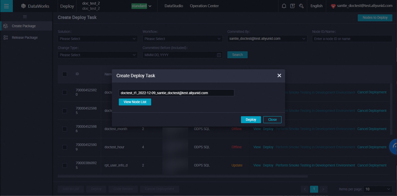Image resolution: width=397 pixels, height=196 pixels.
Task: Check the box for doctest_month row
Action: 65,129
